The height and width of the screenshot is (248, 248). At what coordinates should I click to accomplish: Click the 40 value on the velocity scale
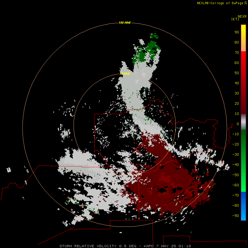pos(237,83)
